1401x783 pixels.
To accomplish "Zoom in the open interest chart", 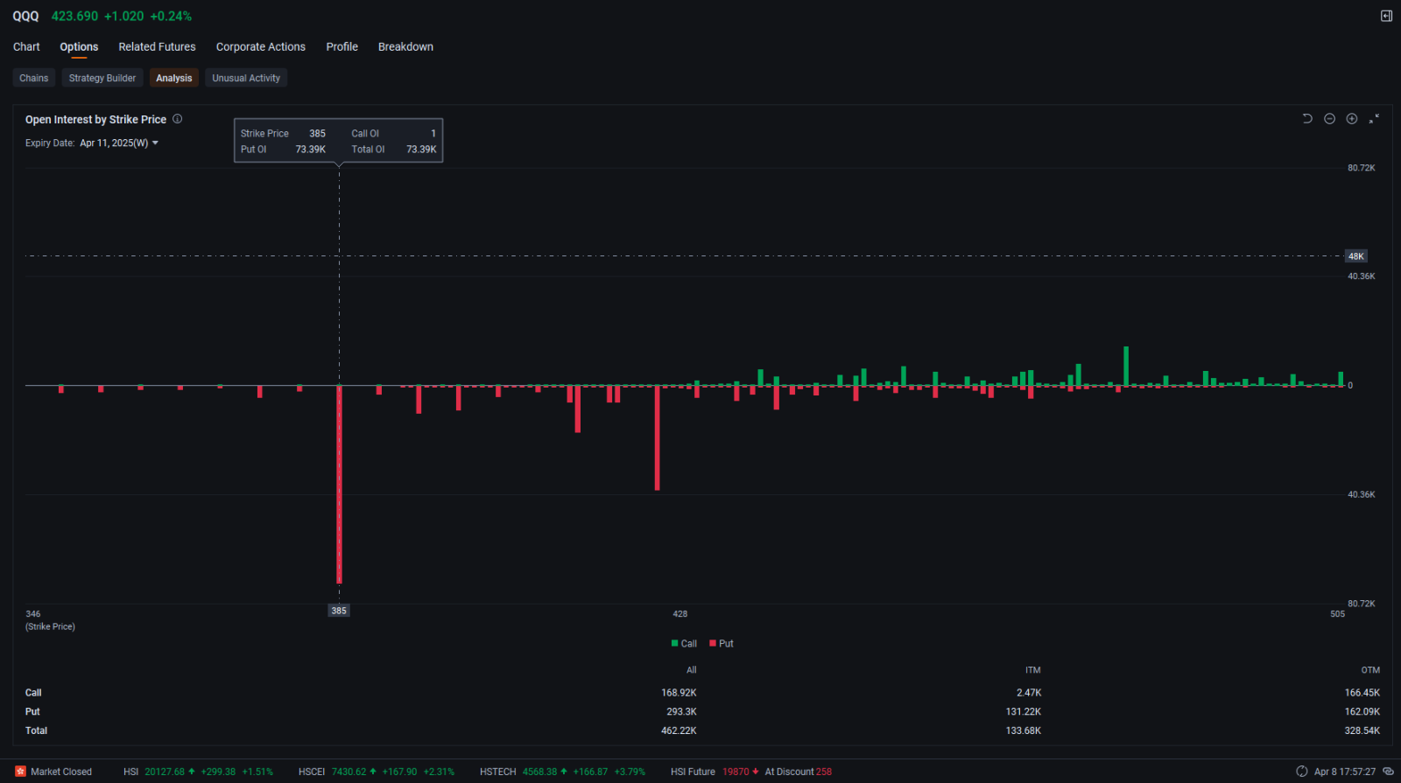I will pyautogui.click(x=1352, y=118).
